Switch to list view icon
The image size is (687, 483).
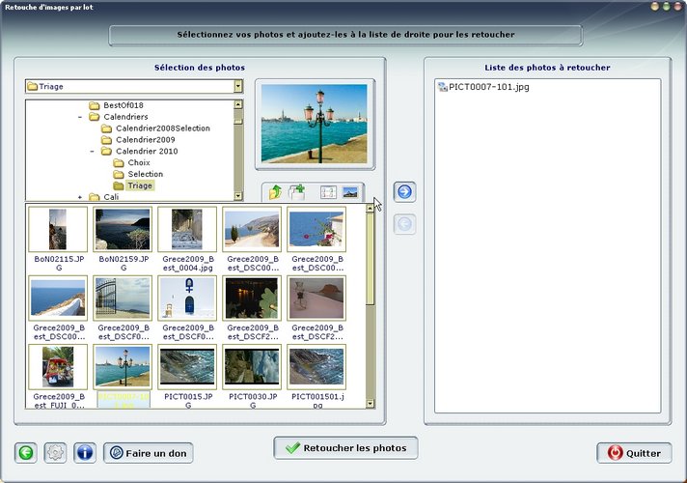click(328, 192)
